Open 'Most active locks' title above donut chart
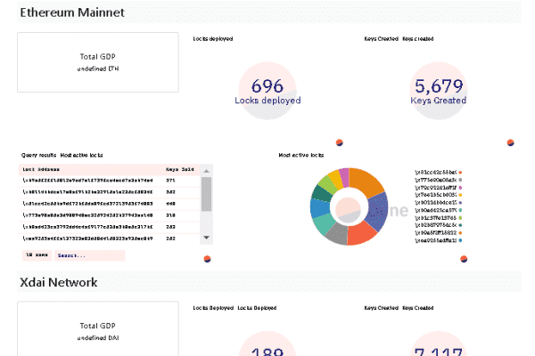 (x=301, y=156)
